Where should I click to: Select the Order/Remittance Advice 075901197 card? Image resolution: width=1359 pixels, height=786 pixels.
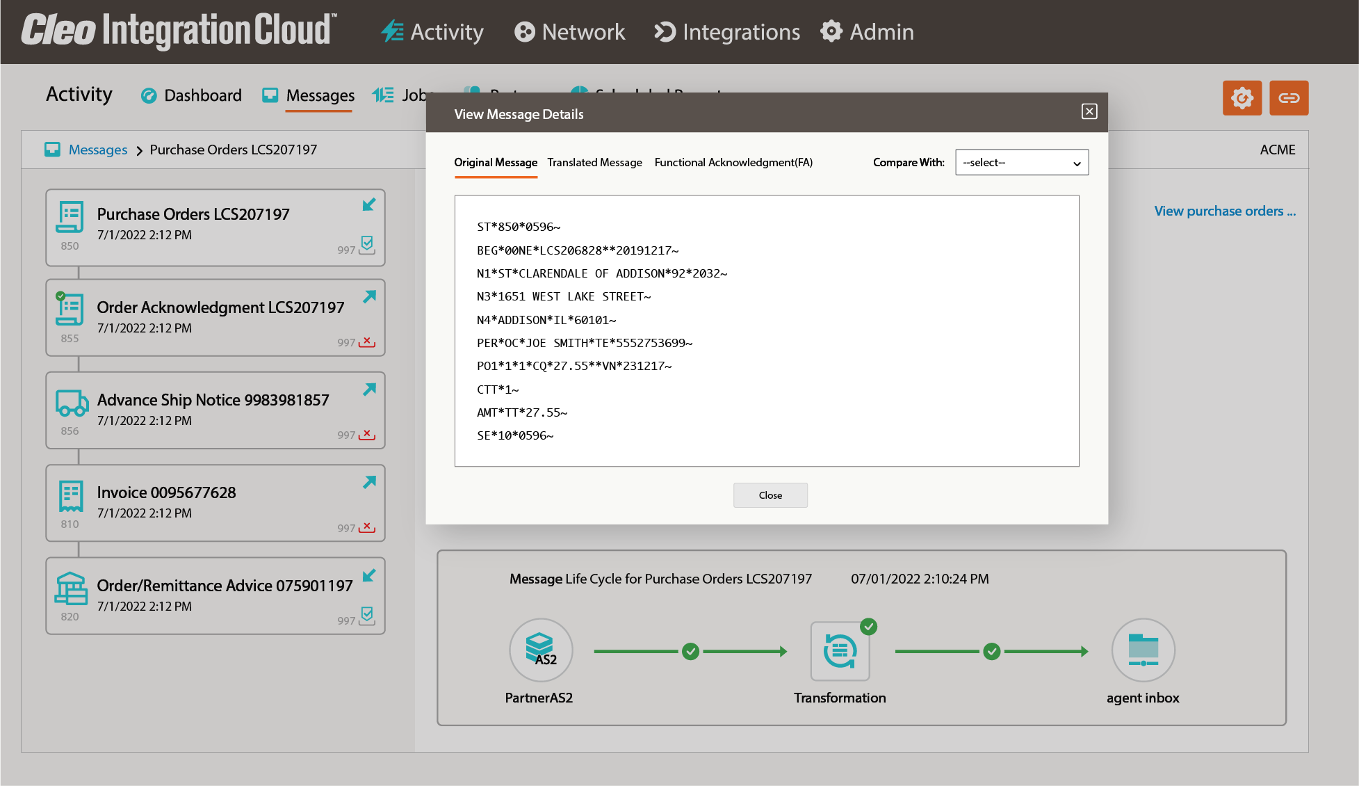(215, 595)
